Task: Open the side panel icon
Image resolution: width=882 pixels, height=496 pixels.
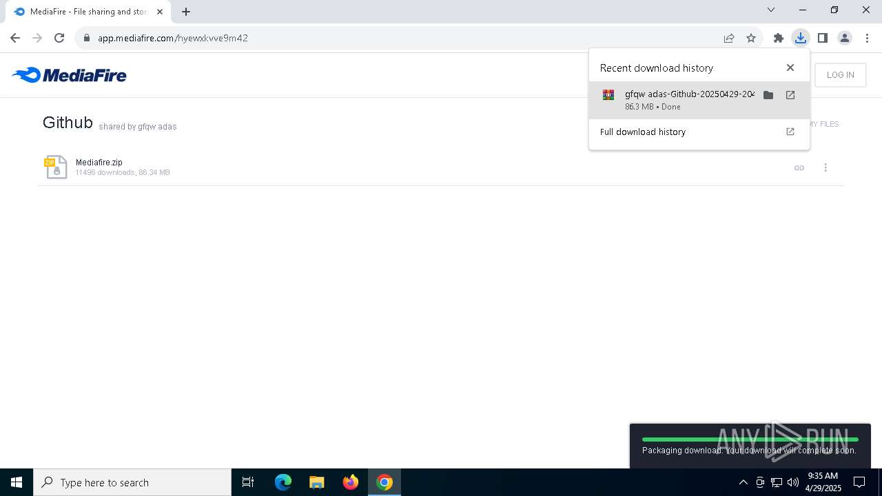Action: 822,38
